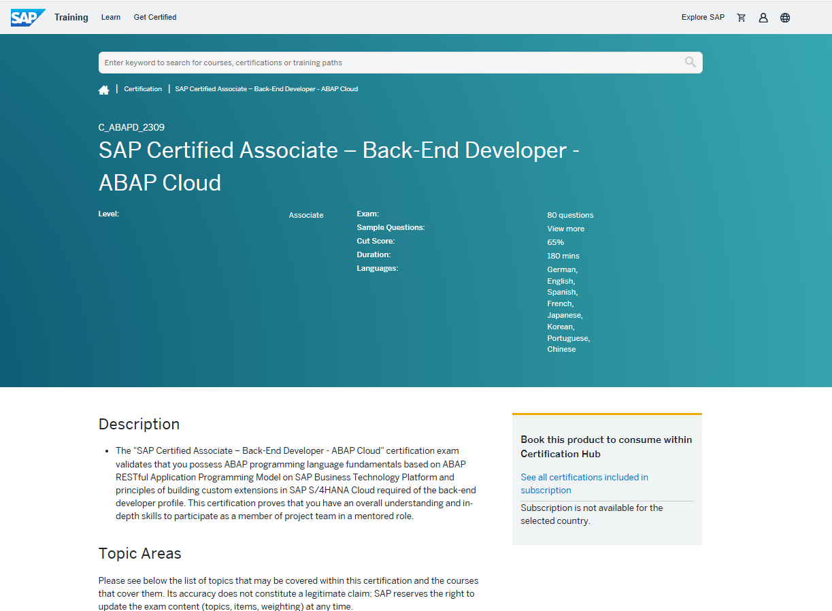This screenshot has width=832, height=611.
Task: Click the Topic Areas heading
Action: tap(139, 553)
